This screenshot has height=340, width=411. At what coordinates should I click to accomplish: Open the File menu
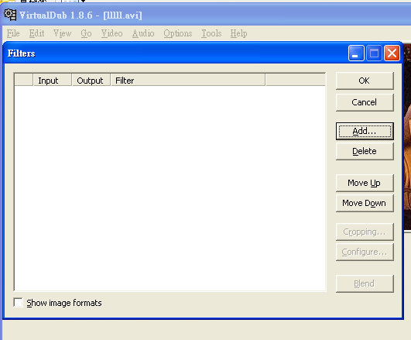pyautogui.click(x=13, y=33)
